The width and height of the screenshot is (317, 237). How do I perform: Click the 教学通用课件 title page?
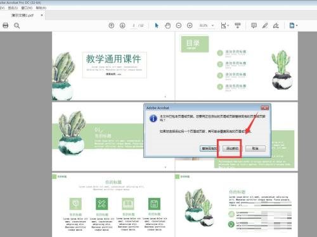pyautogui.click(x=113, y=66)
